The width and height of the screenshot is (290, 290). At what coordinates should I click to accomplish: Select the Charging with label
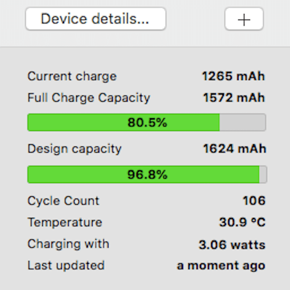click(x=68, y=244)
